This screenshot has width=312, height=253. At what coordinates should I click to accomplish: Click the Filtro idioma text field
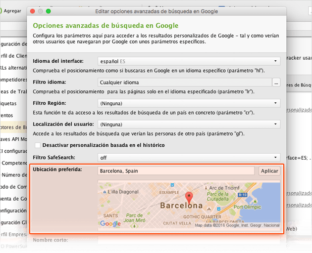click(x=184, y=82)
